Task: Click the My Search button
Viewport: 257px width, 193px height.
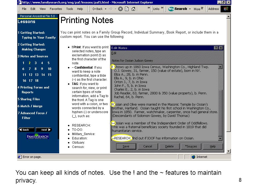Action: (178, 9)
